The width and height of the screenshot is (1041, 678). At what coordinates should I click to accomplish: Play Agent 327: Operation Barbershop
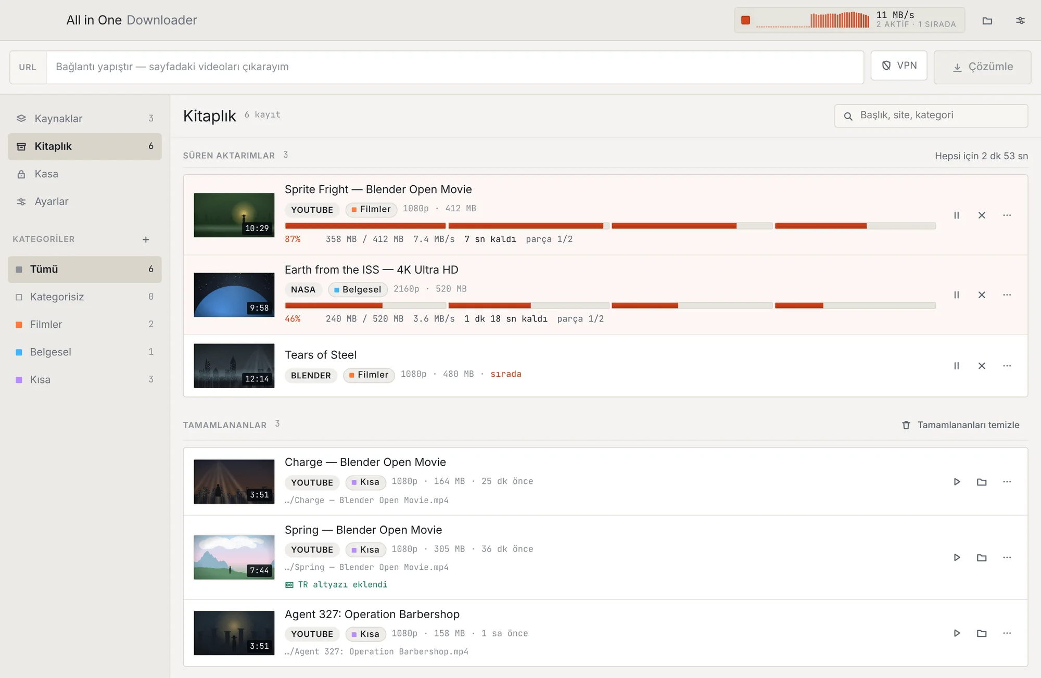pos(957,633)
